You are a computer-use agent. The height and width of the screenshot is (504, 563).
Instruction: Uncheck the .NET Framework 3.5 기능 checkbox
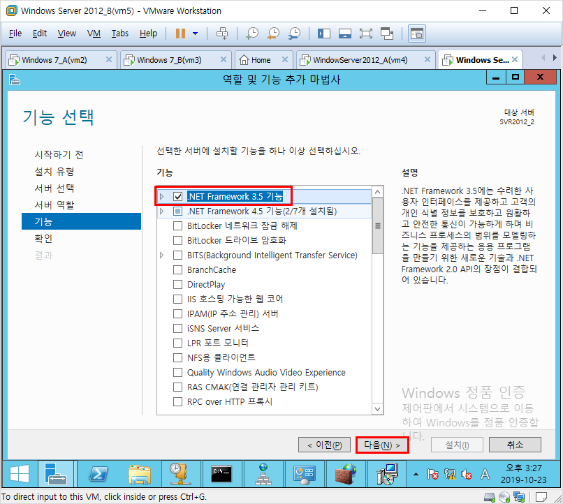click(x=177, y=197)
